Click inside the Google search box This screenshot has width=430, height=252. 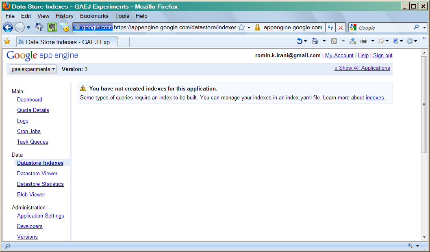point(384,28)
